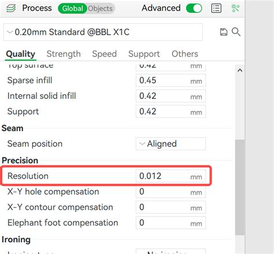The height and width of the screenshot is (254, 274).
Task: Save the current process preset
Action: (224, 32)
